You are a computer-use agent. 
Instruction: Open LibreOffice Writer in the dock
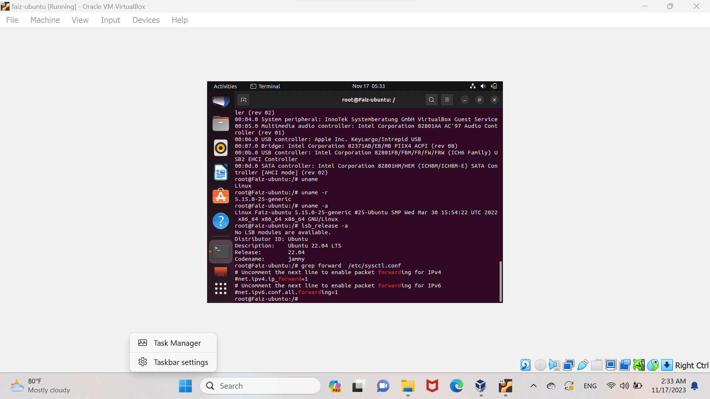(221, 172)
